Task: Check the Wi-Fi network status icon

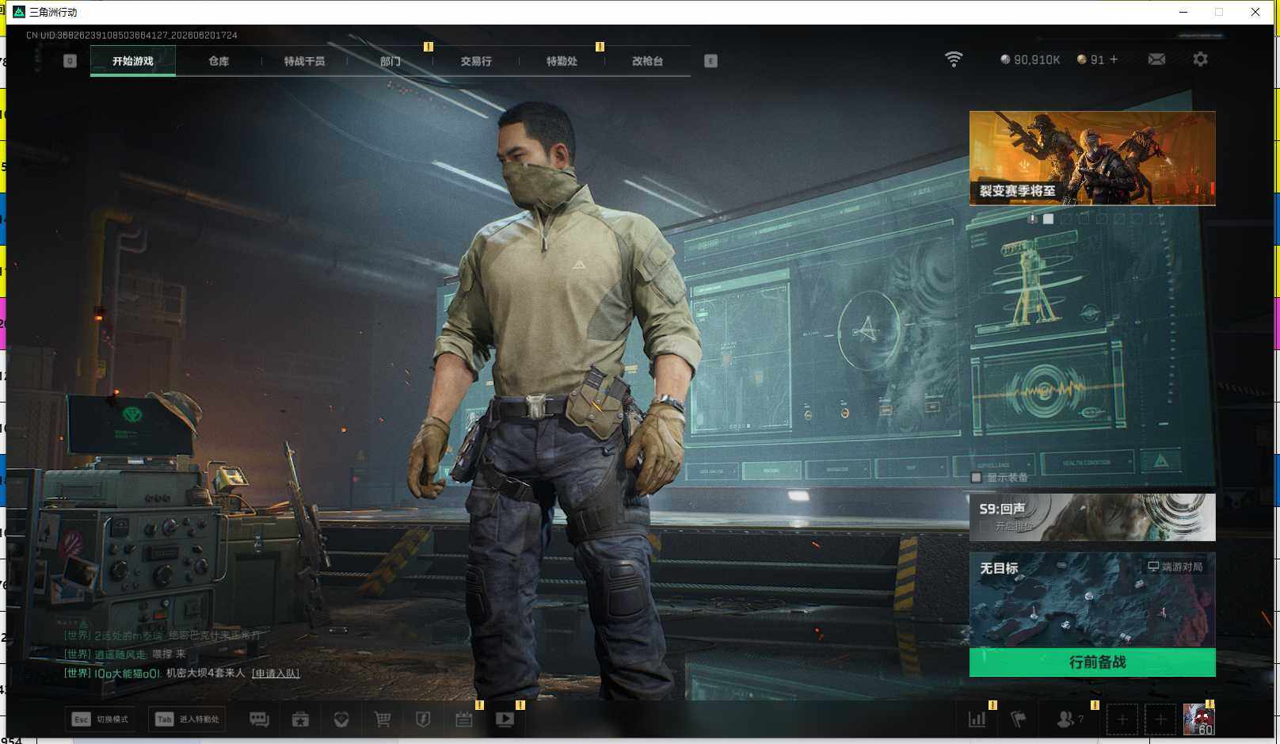Action: (x=954, y=59)
